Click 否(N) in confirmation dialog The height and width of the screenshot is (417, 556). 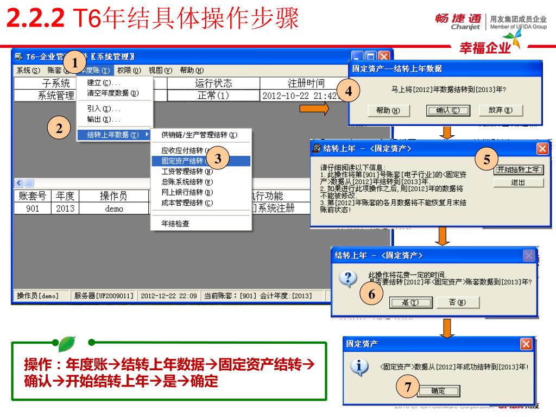(457, 302)
